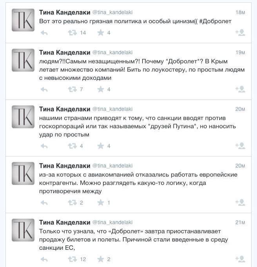Retweet the tweet about "европейские контрагенты"
This screenshot has height=267, width=257.
coord(72,203)
